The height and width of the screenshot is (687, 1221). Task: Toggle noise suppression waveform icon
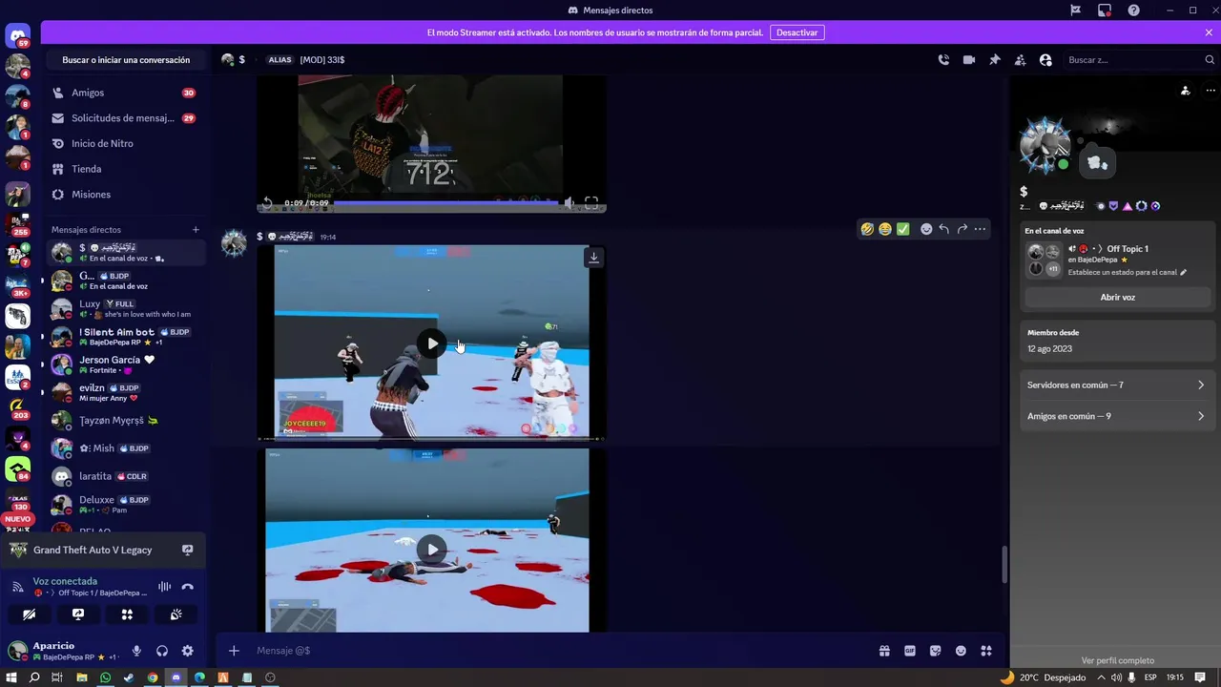point(164,587)
